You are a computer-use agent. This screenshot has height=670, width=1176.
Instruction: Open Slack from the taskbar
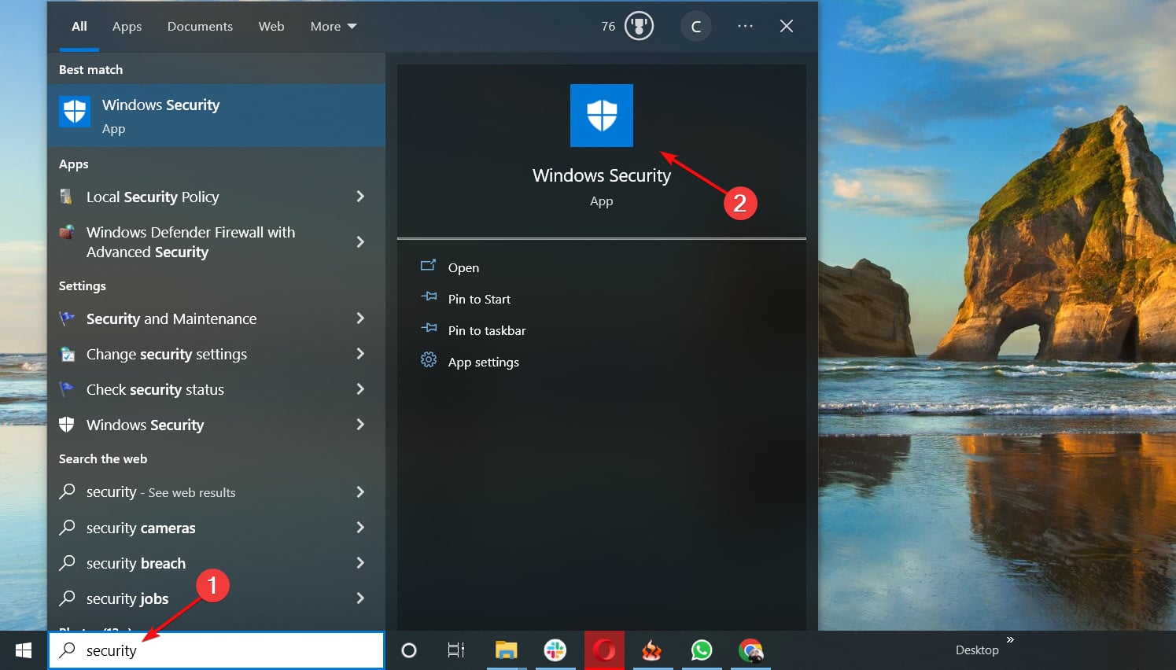click(555, 650)
